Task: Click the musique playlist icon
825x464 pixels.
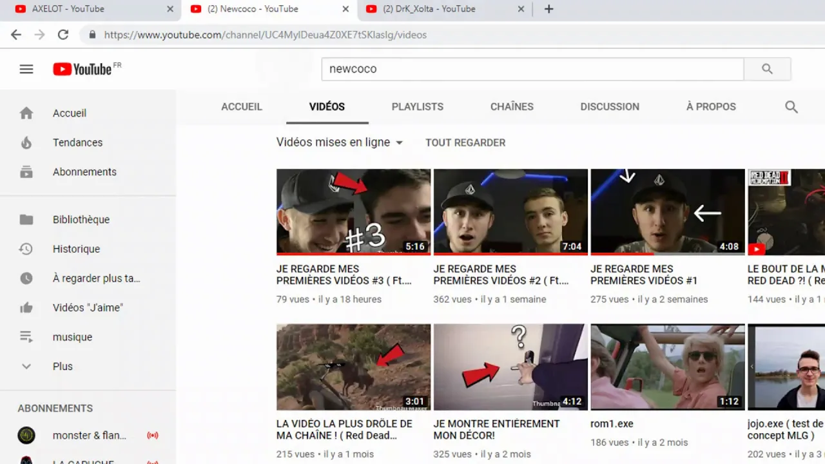Action: pyautogui.click(x=26, y=337)
